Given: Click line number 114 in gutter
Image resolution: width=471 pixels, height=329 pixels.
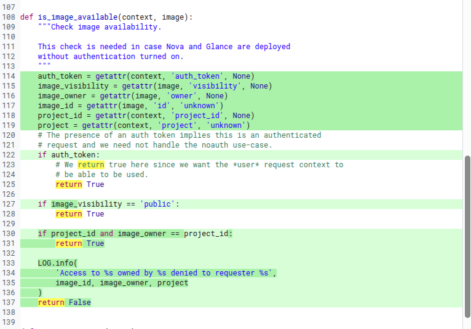Looking at the screenshot, I should pos(9,76).
